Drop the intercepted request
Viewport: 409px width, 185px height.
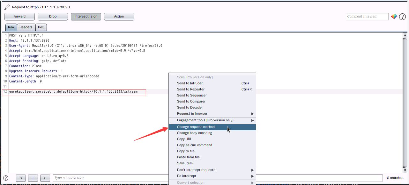click(x=53, y=17)
